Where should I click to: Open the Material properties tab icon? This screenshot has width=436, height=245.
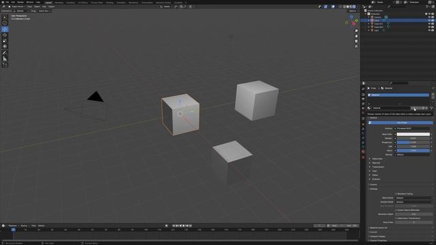click(x=363, y=152)
